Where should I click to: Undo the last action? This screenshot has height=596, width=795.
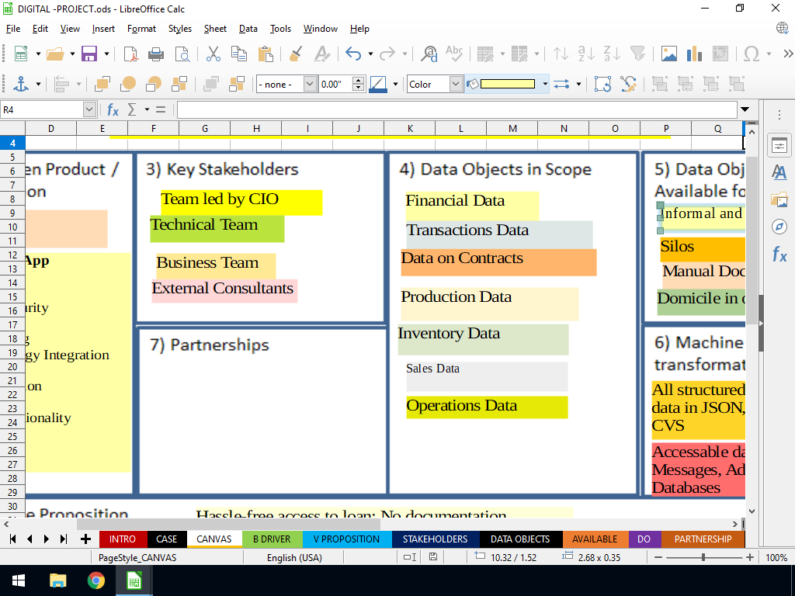click(x=353, y=54)
